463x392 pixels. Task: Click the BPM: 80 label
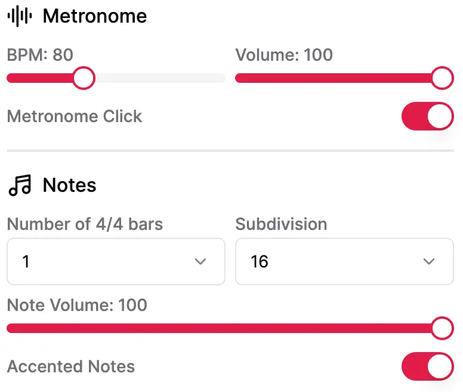40,55
